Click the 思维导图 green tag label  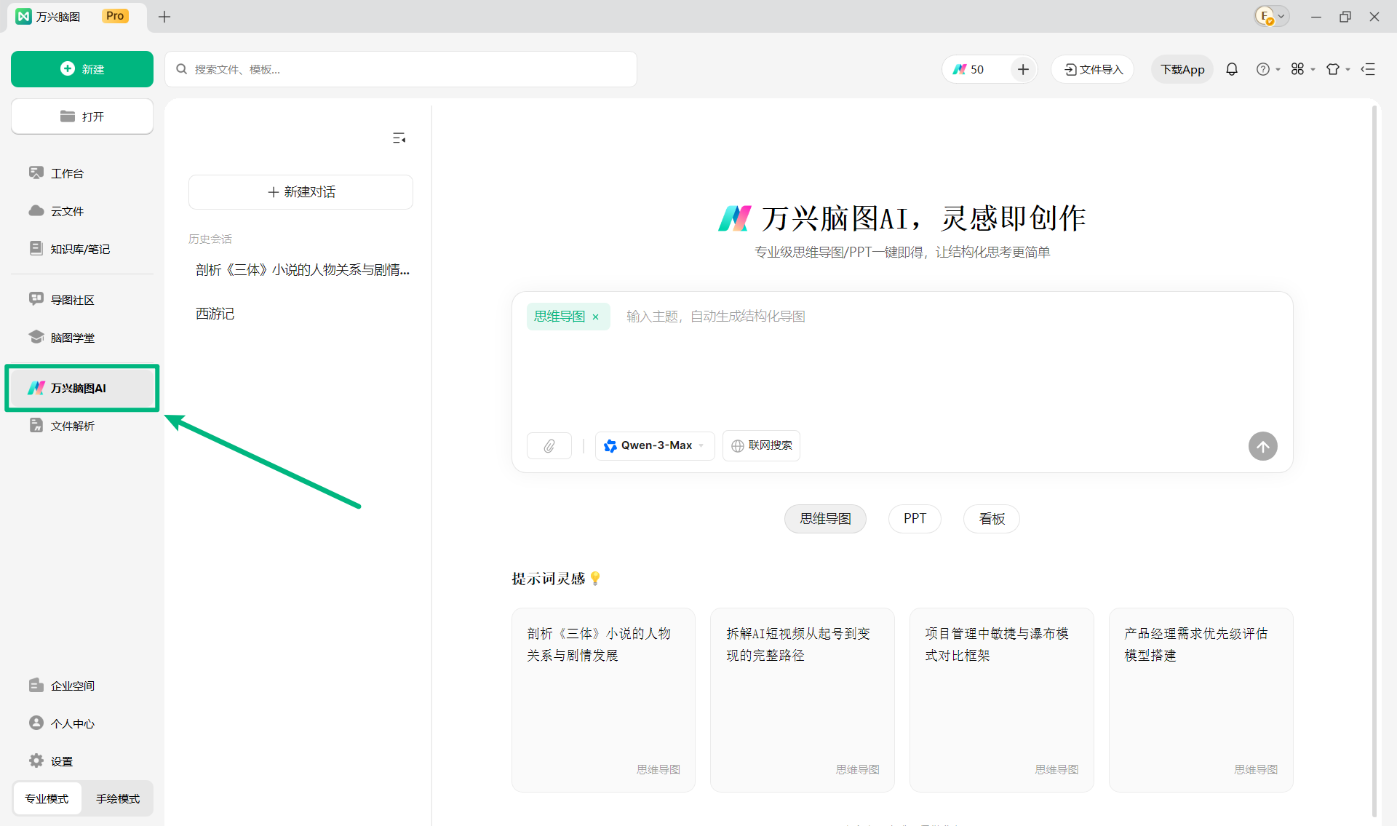pos(559,317)
